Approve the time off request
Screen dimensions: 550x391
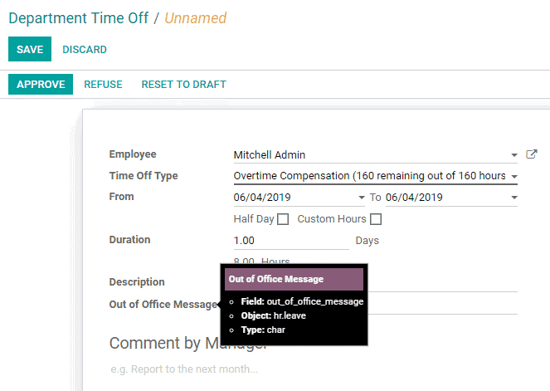click(41, 84)
